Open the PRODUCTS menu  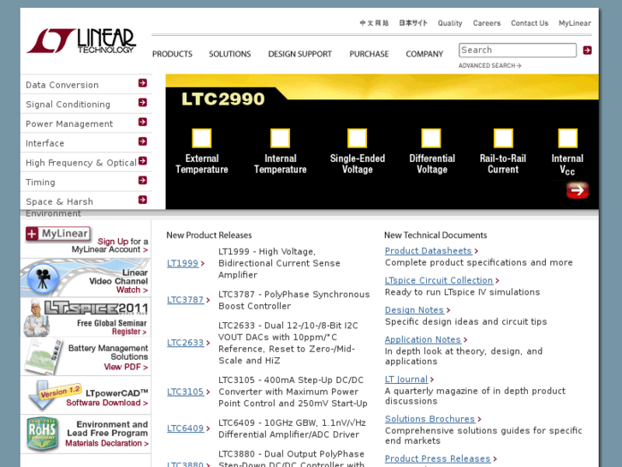(172, 54)
